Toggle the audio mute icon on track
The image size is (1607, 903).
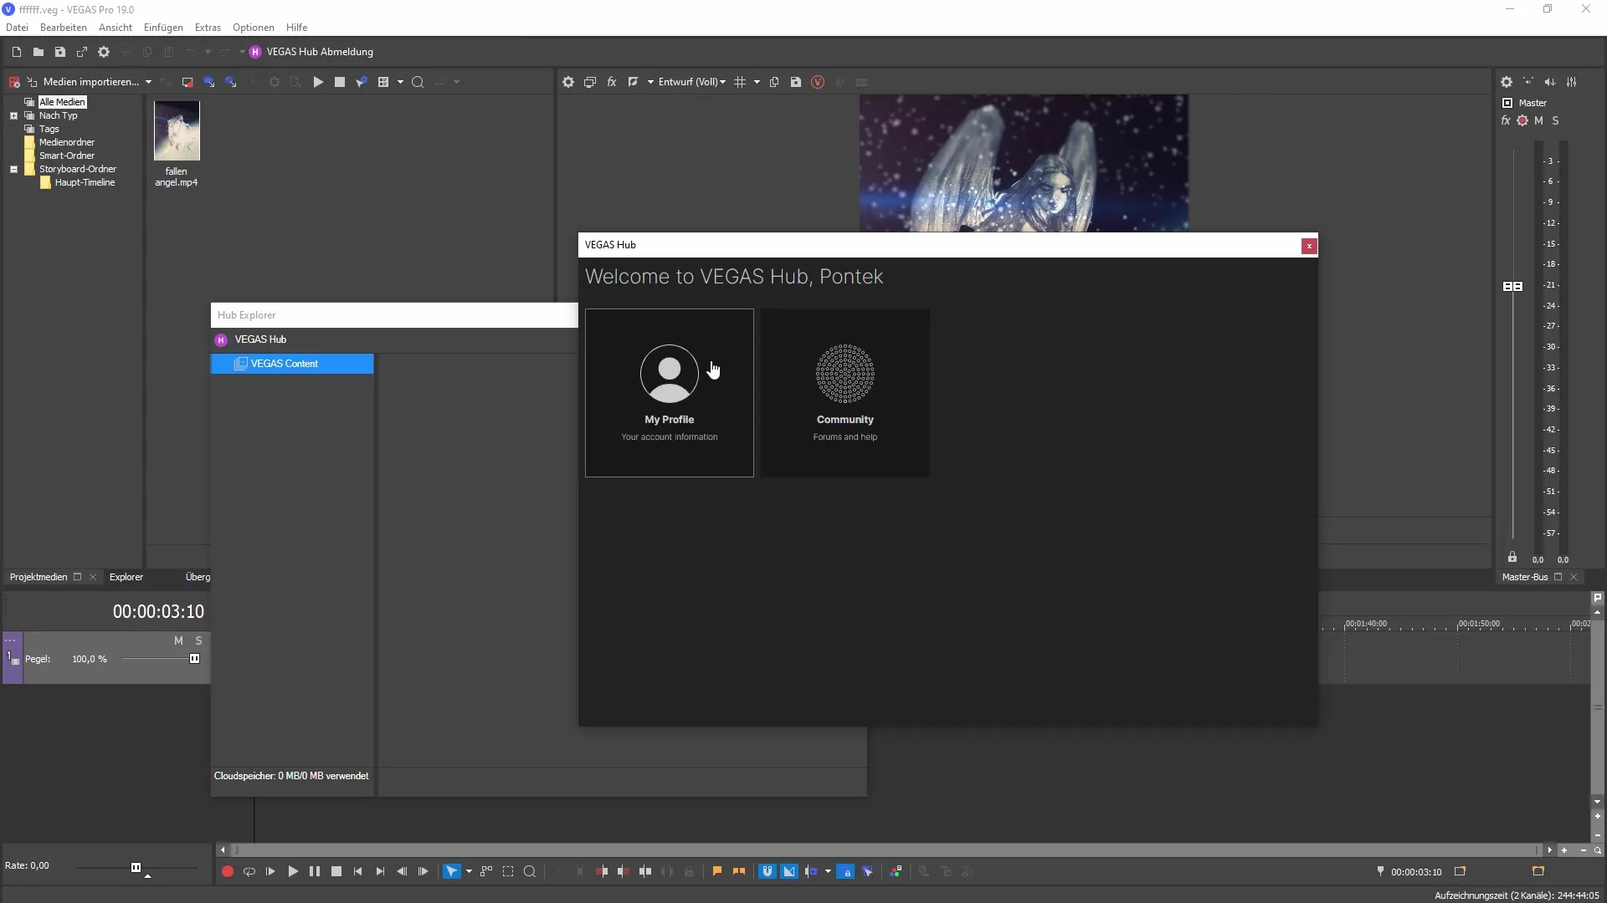177,640
